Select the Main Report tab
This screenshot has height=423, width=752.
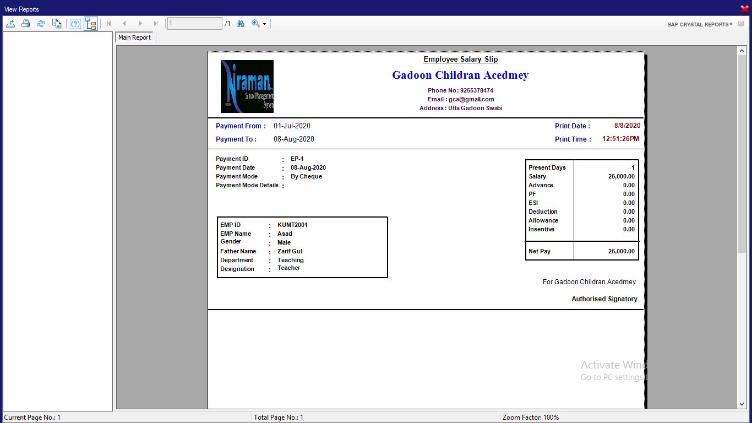tap(134, 37)
